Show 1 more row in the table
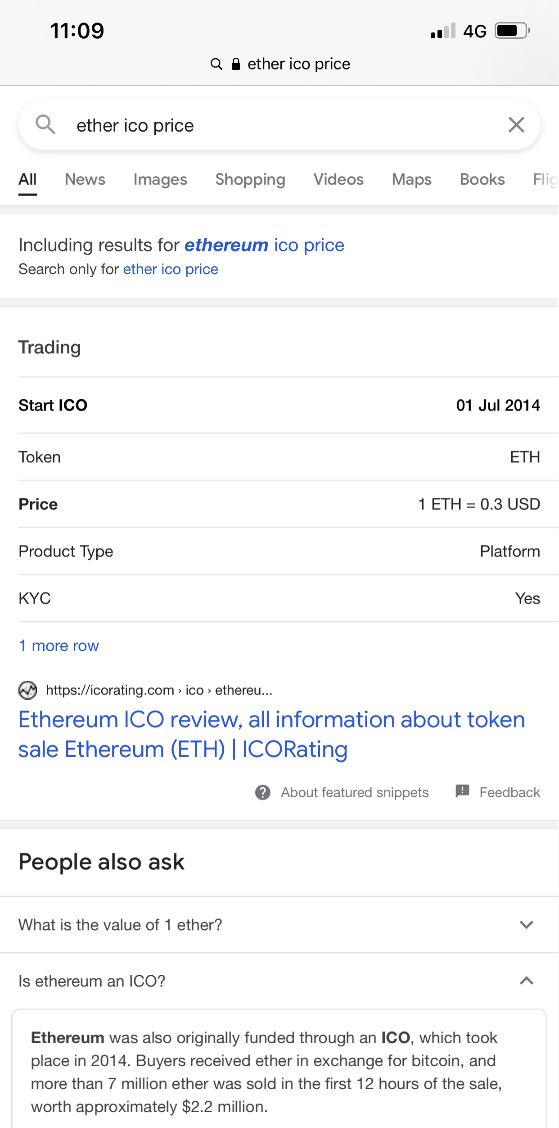Screen dimensions: 559x1128 click(59, 646)
